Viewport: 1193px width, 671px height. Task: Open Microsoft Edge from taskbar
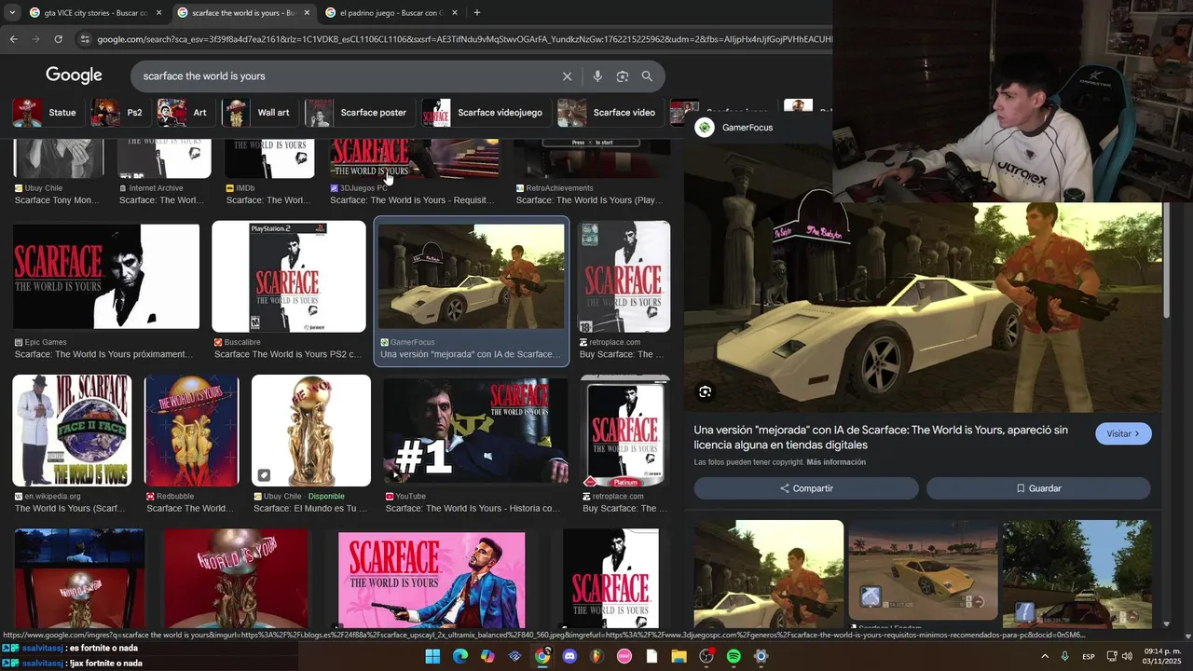coord(460,656)
